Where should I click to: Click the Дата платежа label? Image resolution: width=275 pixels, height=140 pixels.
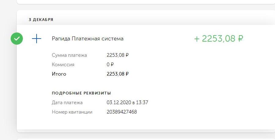pyautogui.click(x=67, y=102)
